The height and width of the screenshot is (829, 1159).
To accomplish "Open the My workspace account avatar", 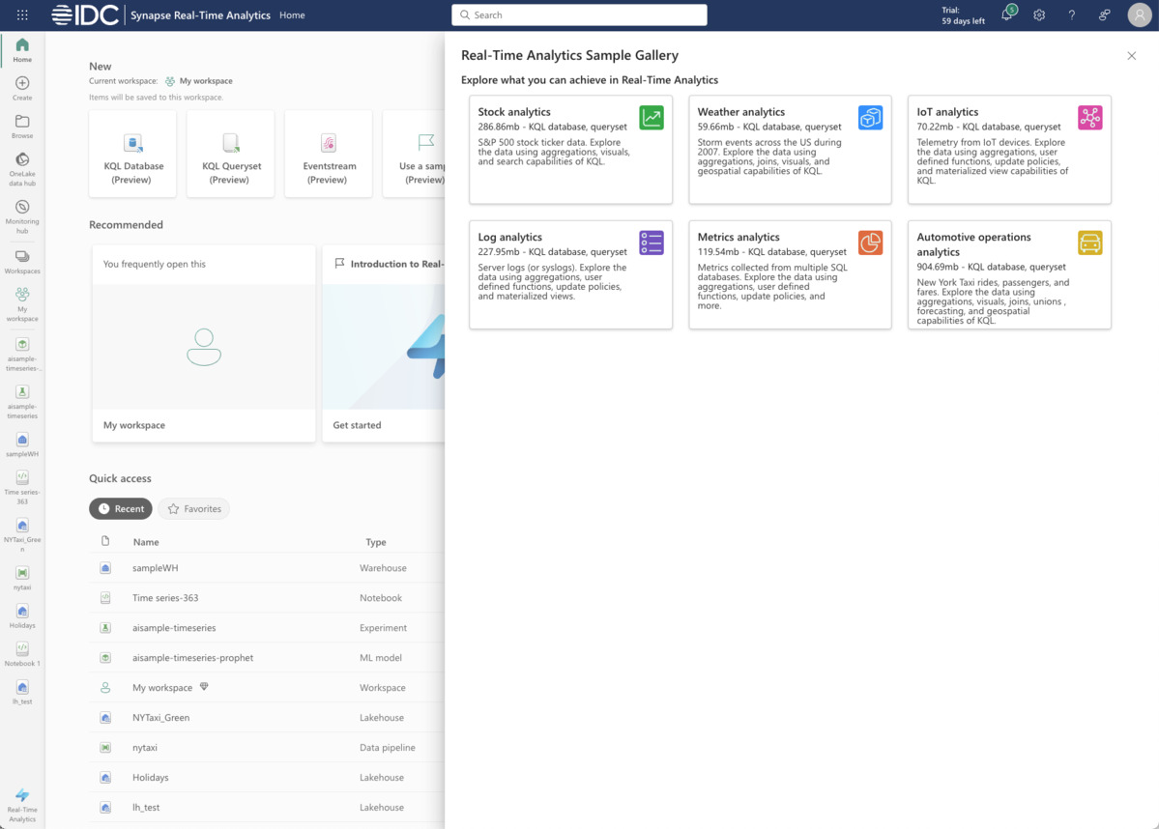I will pos(1138,14).
